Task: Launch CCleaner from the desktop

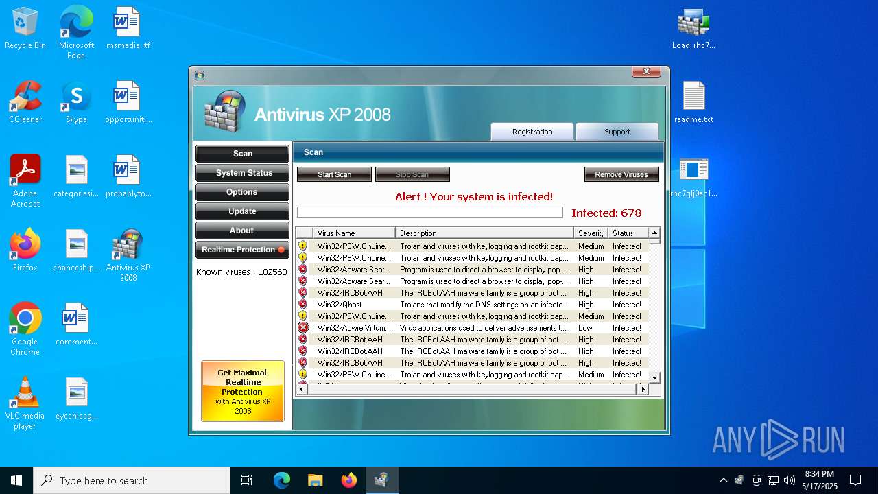Action: [25, 102]
